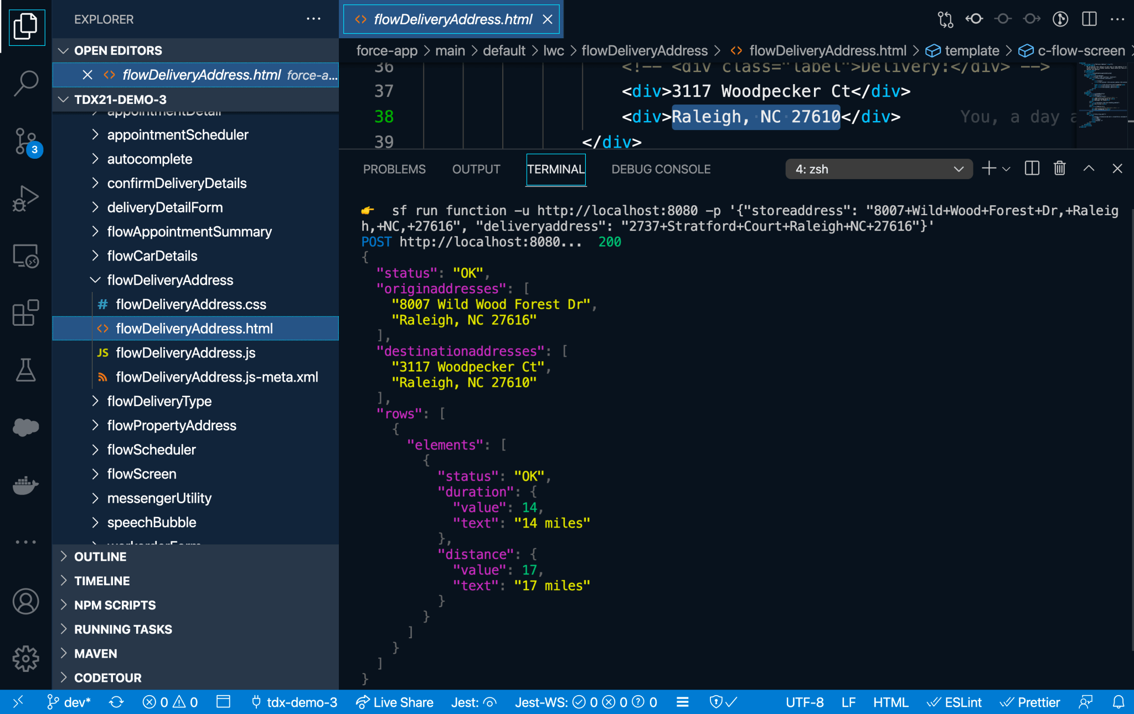Switch to the DEBUG CONSOLE tab
1134x714 pixels.
tap(661, 169)
